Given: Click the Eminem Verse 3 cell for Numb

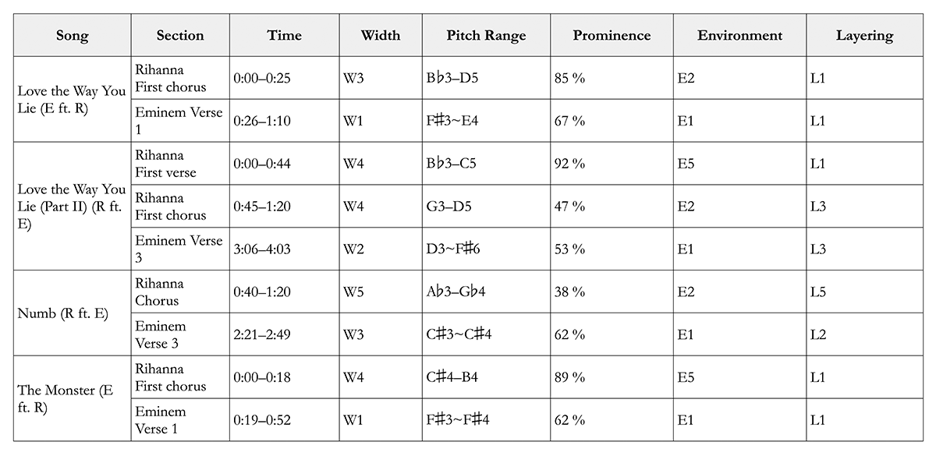Looking at the screenshot, I should point(179,335).
